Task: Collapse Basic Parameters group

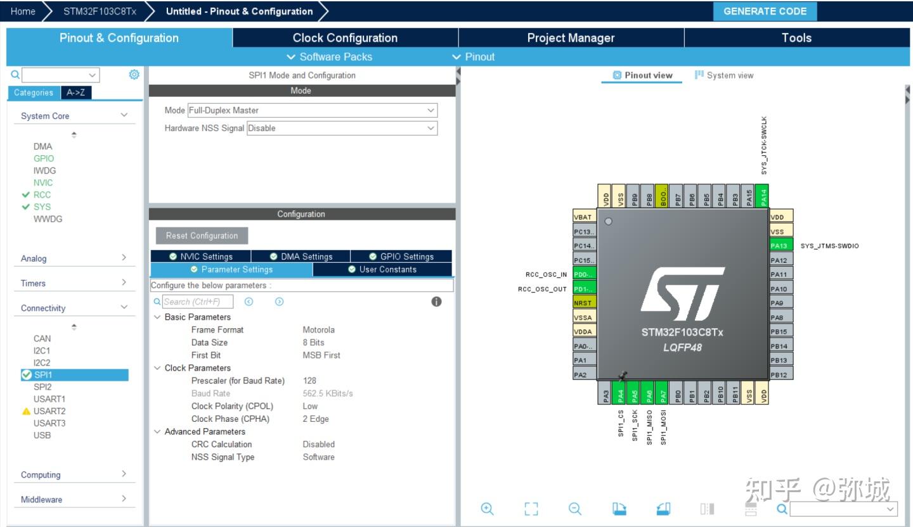Action: [x=157, y=317]
